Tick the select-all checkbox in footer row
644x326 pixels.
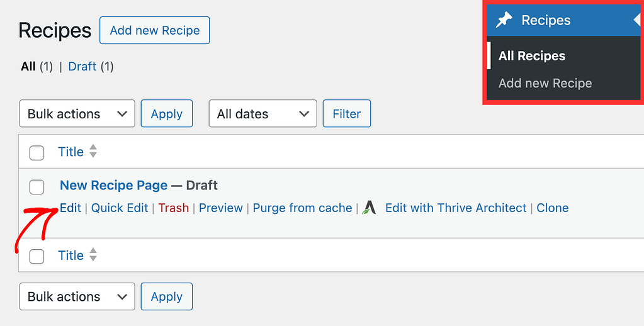37,257
